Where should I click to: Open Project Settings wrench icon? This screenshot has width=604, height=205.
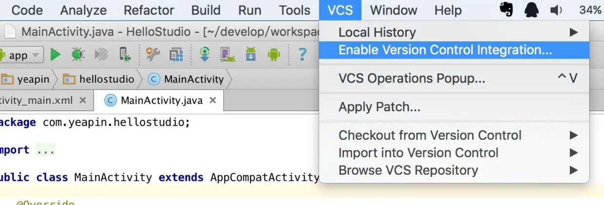point(153,54)
